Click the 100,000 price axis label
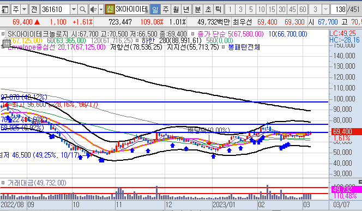Viewport: 362px width, 211px height. coord(344,99)
